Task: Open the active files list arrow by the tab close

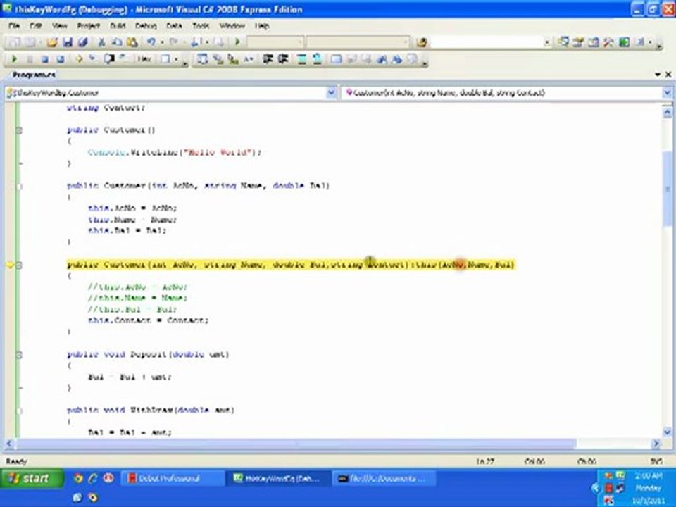Action: (658, 75)
